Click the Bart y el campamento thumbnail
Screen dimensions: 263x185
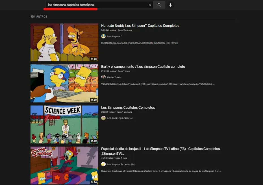(64, 83)
